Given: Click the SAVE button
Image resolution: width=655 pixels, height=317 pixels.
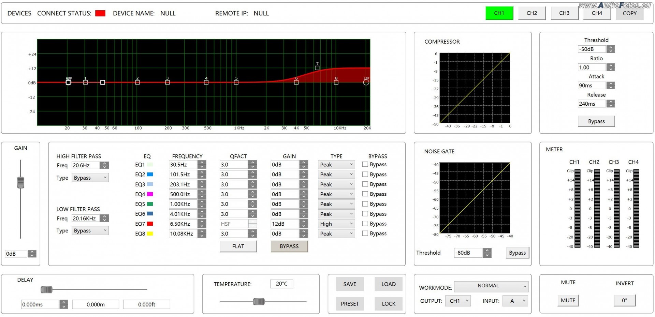Looking at the screenshot, I should click(350, 284).
